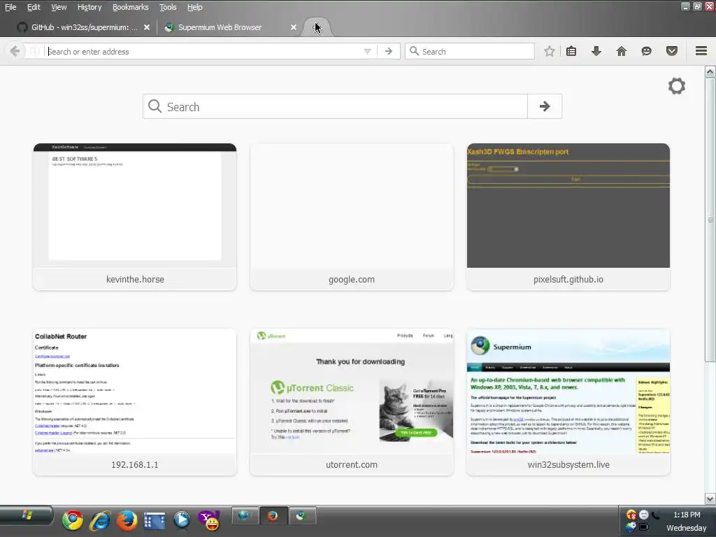The width and height of the screenshot is (716, 537).
Task: Click the page scrollbar up arrow
Action: coord(710,72)
